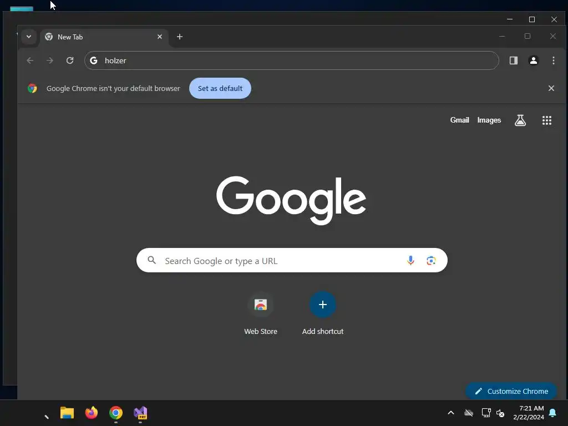Viewport: 568px width, 426px height.
Task: Search by image with Google Lens icon
Action: click(430, 261)
